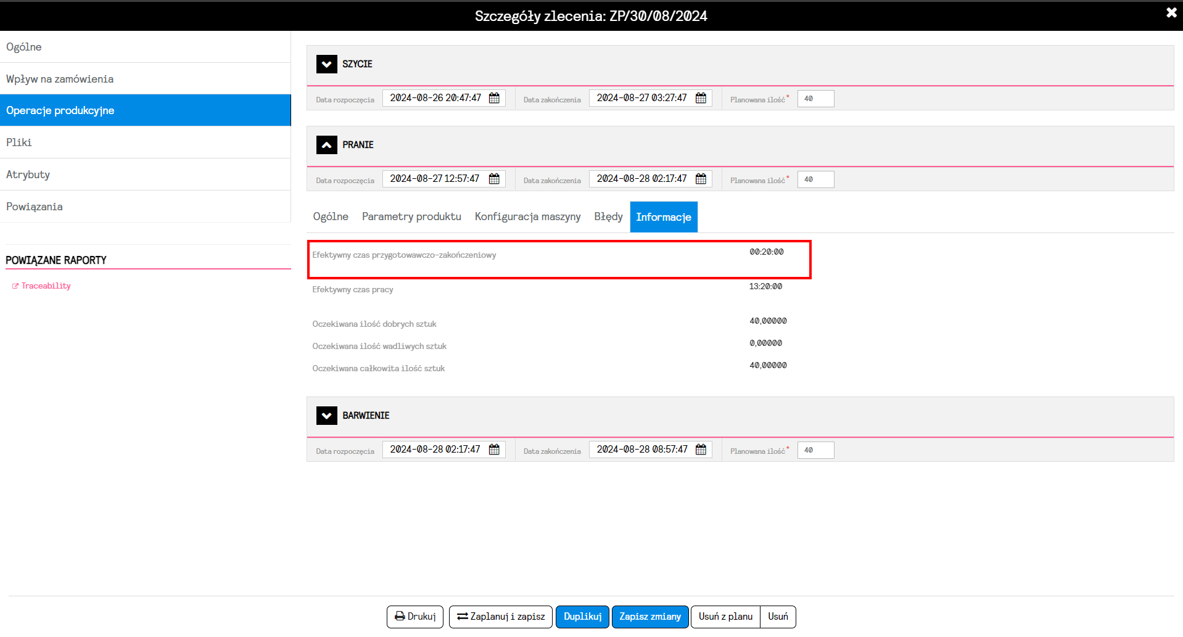The width and height of the screenshot is (1183, 637).
Task: Open Wpływ na zamówienia sidebar section
Action: point(60,79)
